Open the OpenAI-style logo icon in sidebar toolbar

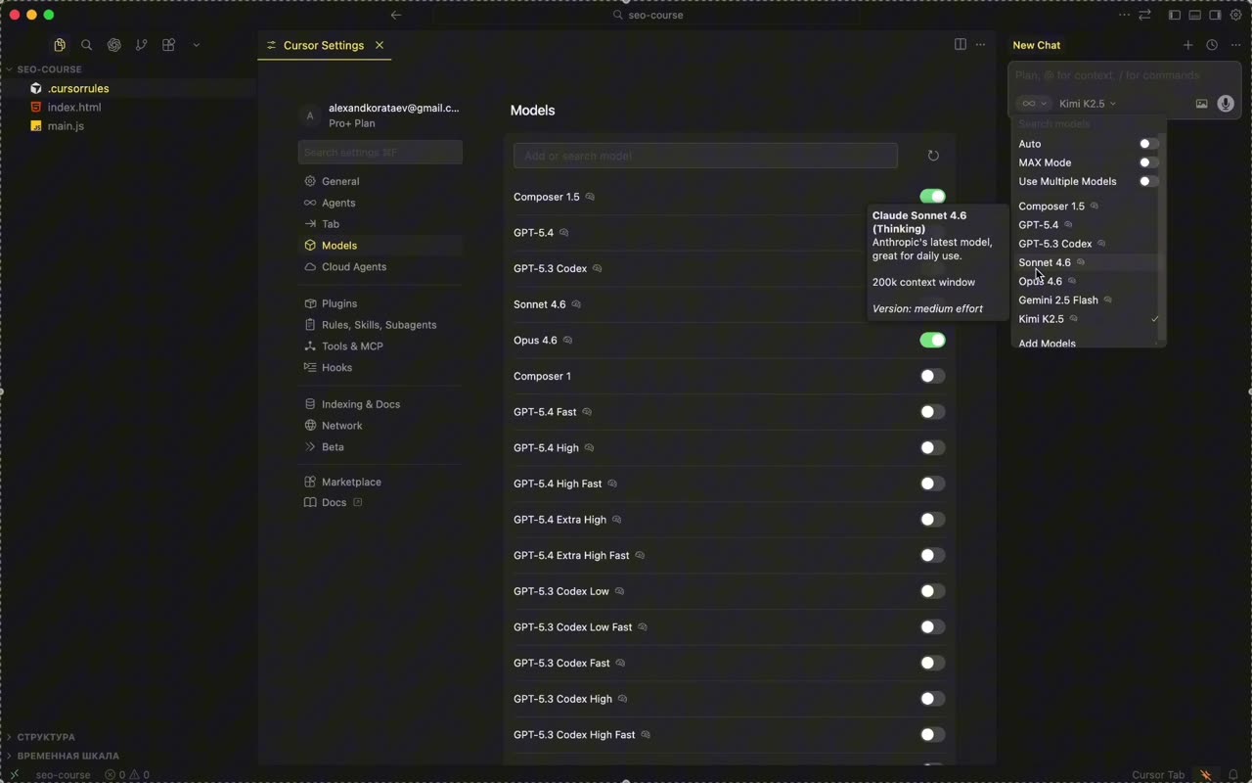[x=114, y=45]
